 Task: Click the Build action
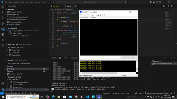[11, 66]
